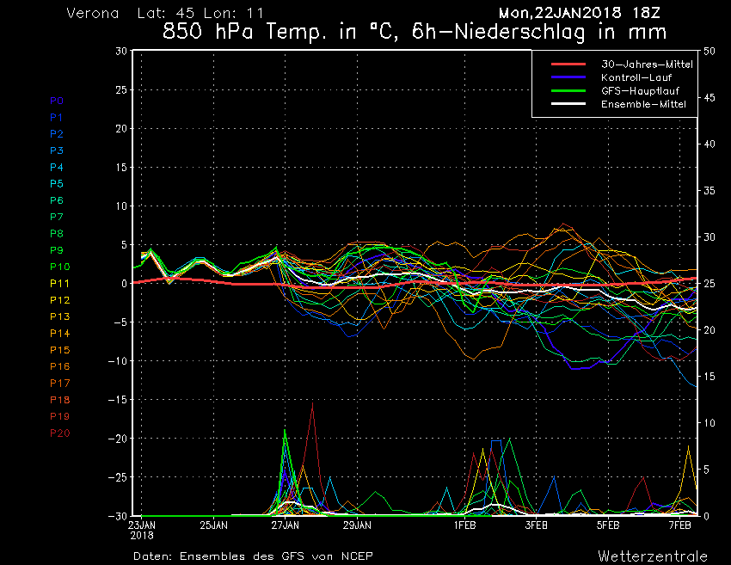This screenshot has width=731, height=565.
Task: Click the '23JAN 2018' date axis label
Action: (142, 530)
